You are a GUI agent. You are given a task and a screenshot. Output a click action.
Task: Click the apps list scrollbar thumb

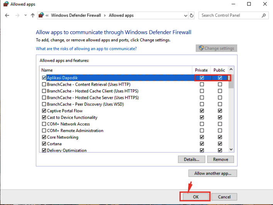click(x=231, y=81)
